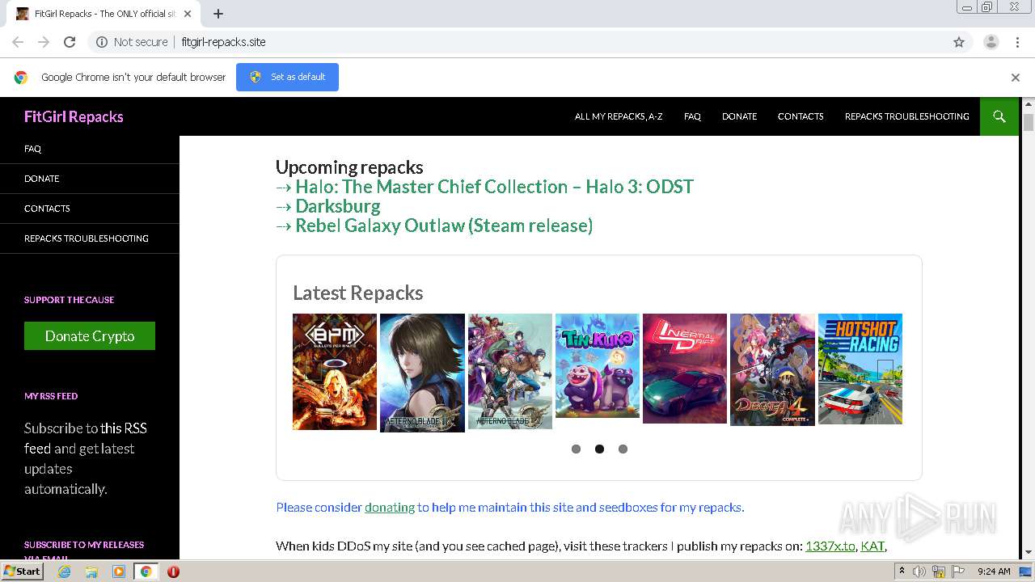The width and height of the screenshot is (1035, 582).
Task: Open ALL MY REPACKS, A-Z menu
Action: coord(619,116)
